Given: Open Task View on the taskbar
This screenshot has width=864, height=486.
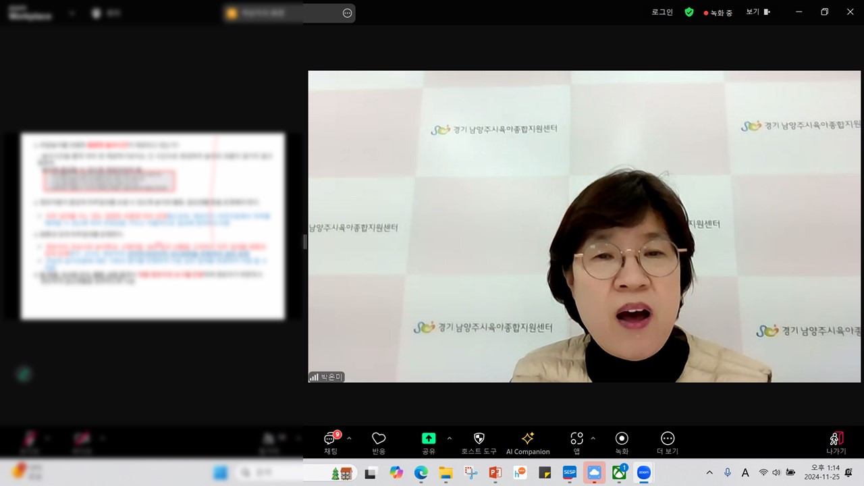Looking at the screenshot, I should (x=370, y=473).
